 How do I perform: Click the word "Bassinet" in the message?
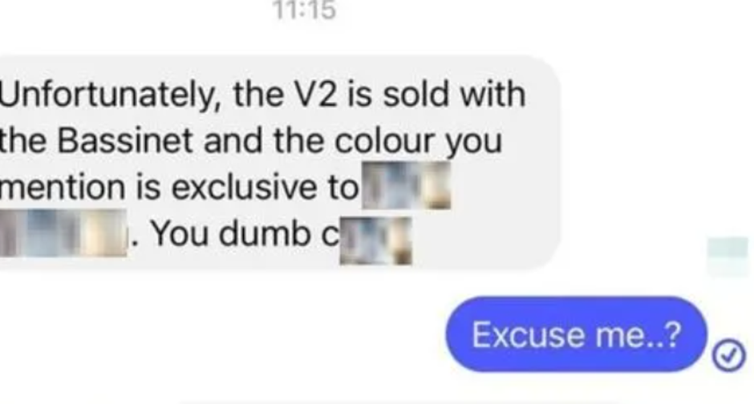[x=125, y=141]
